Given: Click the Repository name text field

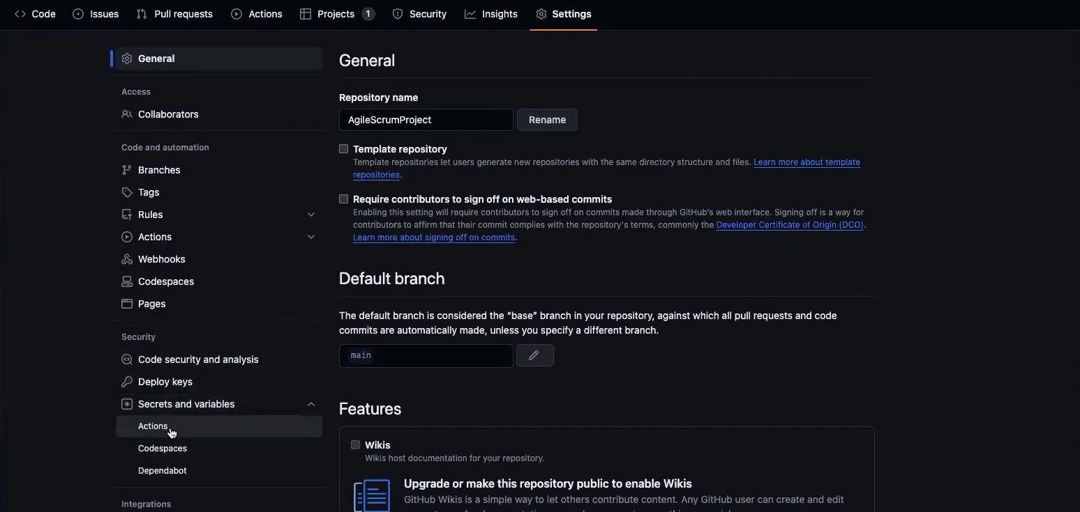Looking at the screenshot, I should point(426,120).
